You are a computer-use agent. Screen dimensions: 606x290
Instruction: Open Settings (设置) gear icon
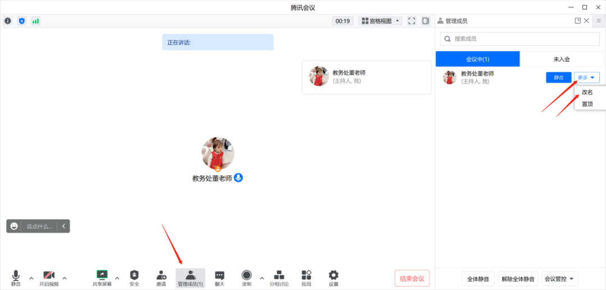333,275
